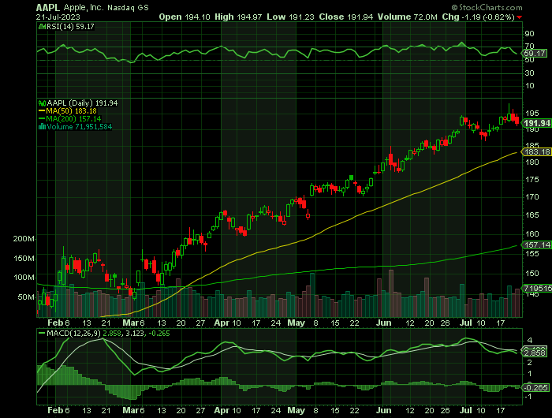This screenshot has height=418, width=552.
Task: Click the yellow MA(50) legend line swatch
Action: [x=42, y=111]
